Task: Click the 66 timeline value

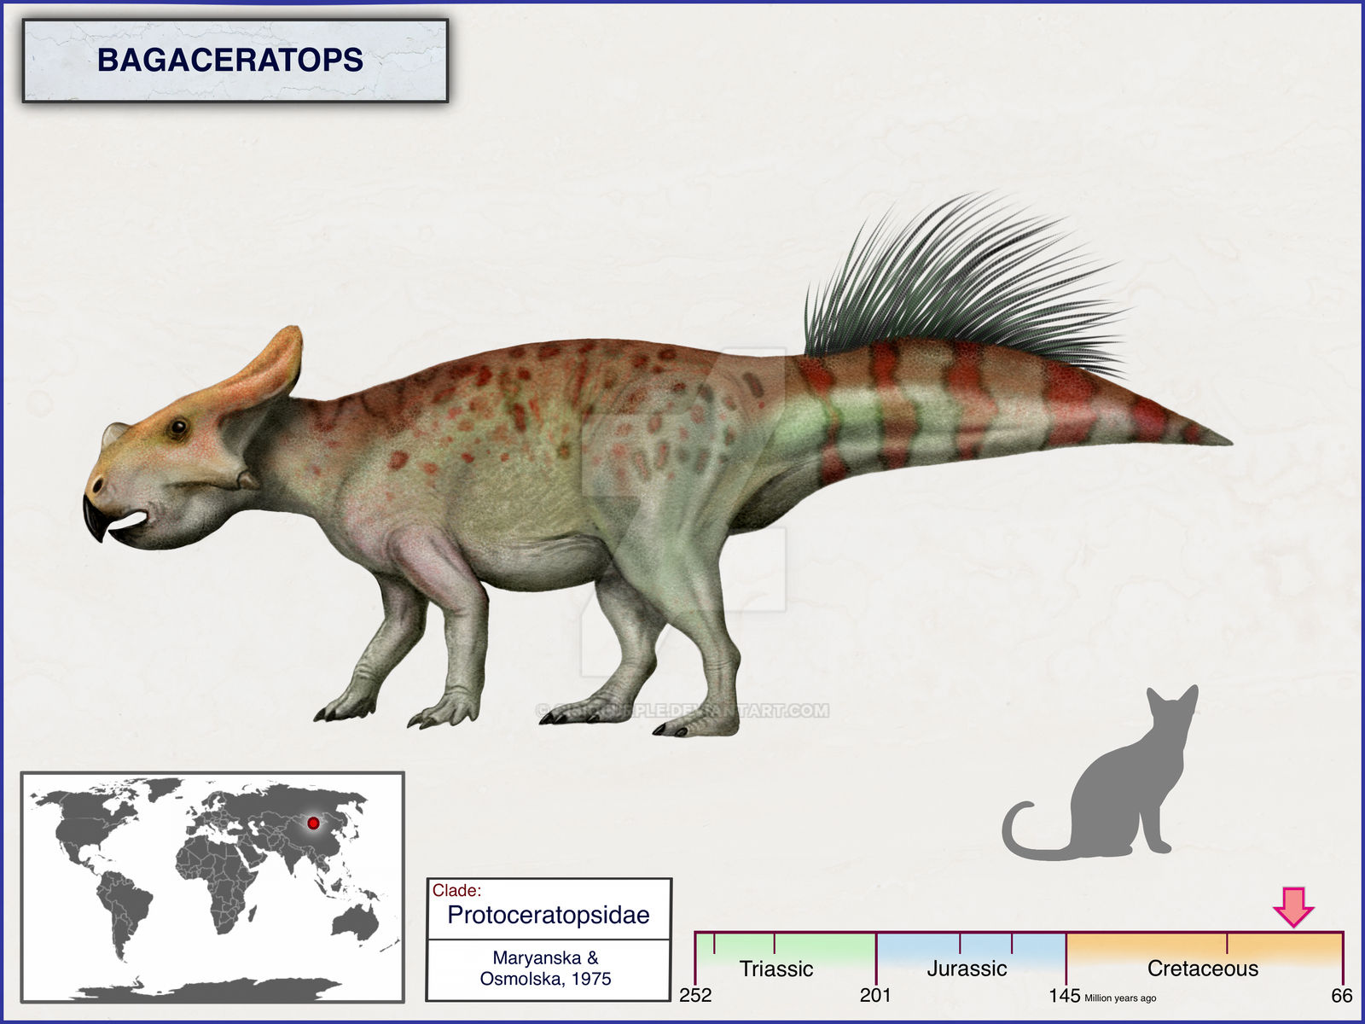Action: (x=1342, y=995)
